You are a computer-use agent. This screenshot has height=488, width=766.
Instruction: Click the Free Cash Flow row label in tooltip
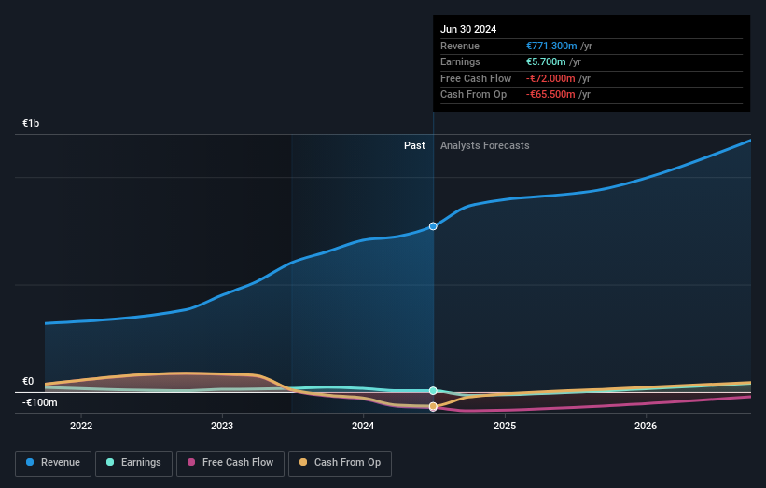[x=476, y=78]
